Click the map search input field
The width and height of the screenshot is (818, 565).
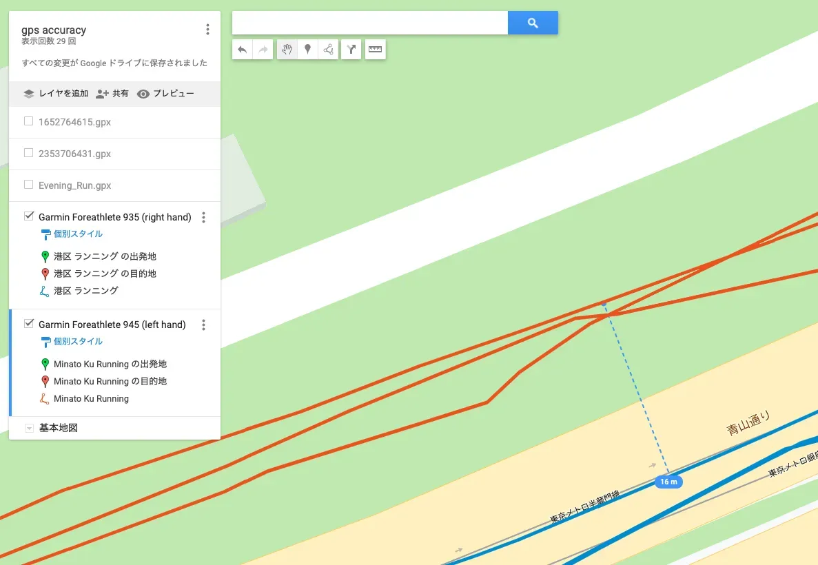pos(370,22)
